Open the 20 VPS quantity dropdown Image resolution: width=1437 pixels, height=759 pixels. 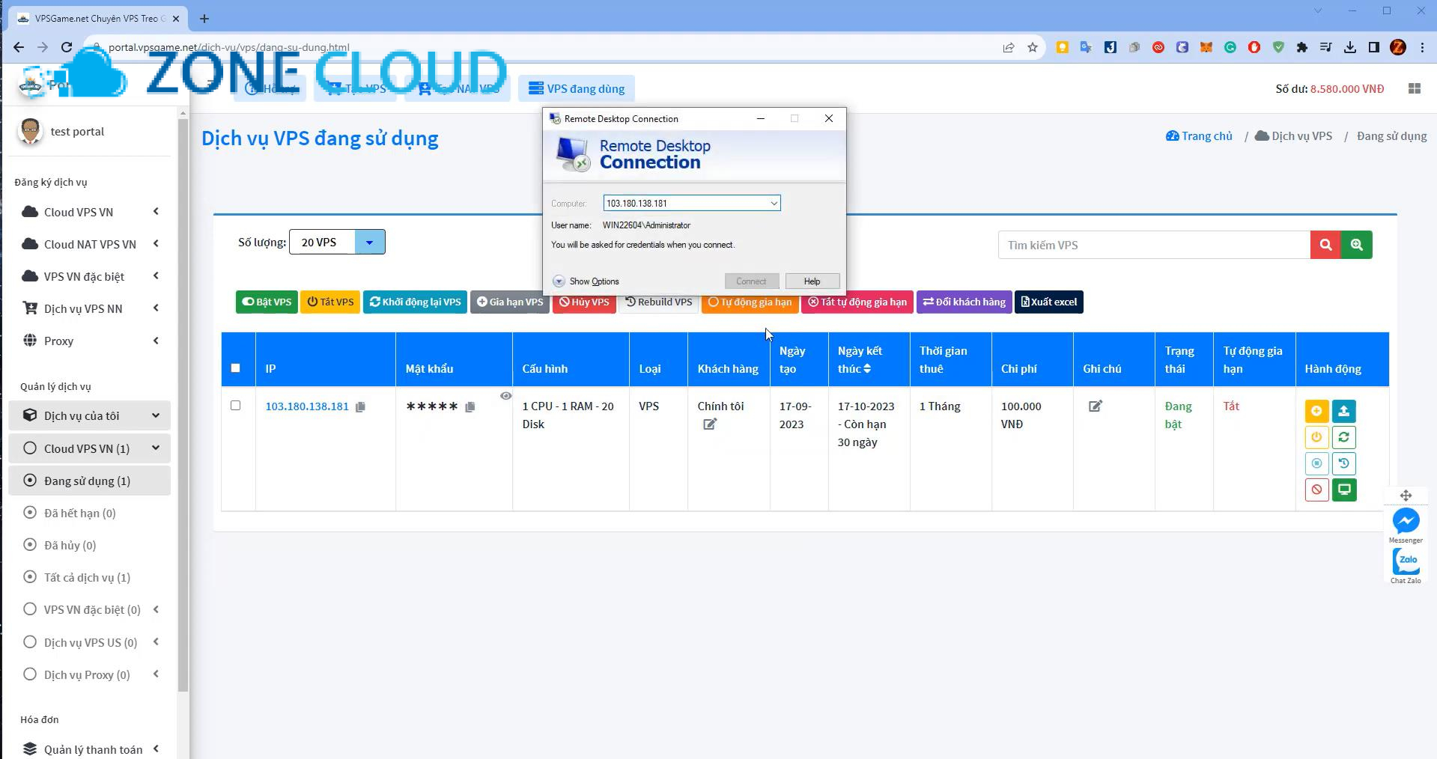(x=368, y=242)
